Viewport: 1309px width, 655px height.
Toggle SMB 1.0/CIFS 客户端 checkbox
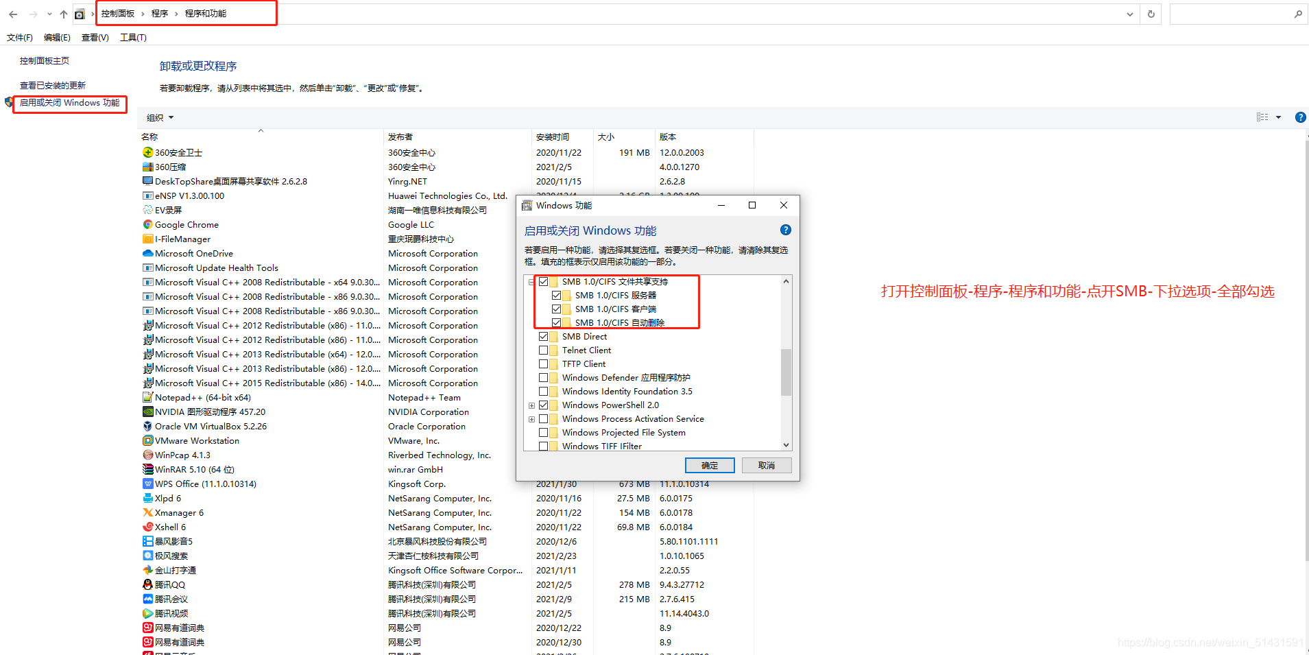pos(557,309)
